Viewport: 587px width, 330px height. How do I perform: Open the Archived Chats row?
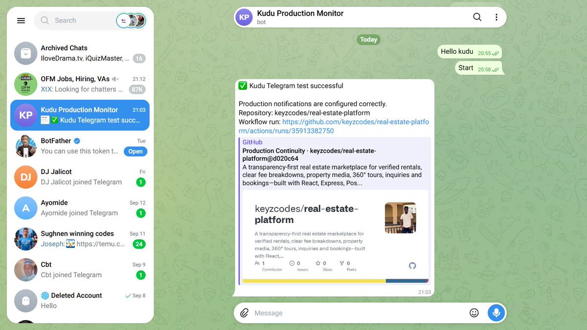tap(80, 53)
